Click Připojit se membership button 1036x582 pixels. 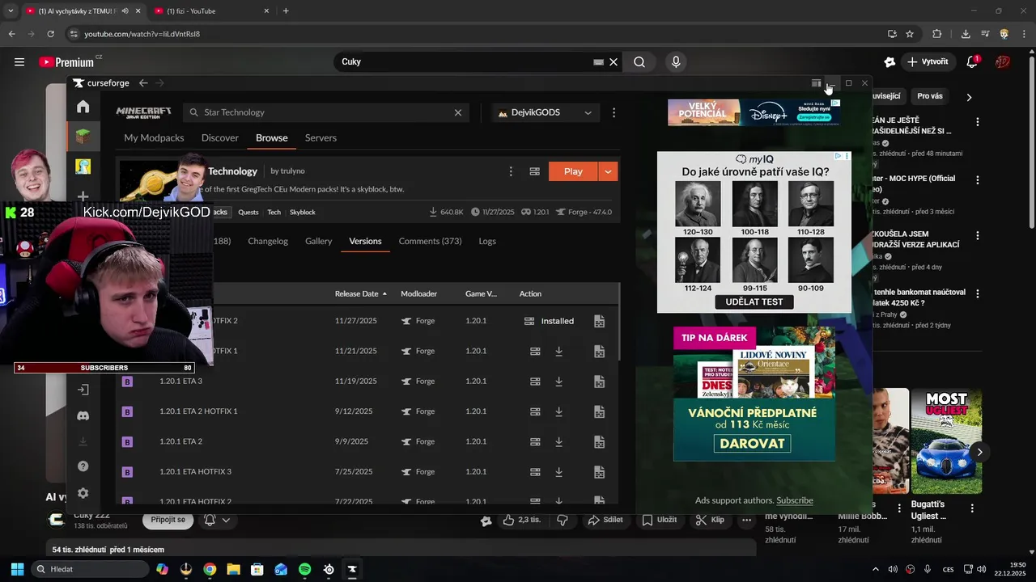[168, 520]
